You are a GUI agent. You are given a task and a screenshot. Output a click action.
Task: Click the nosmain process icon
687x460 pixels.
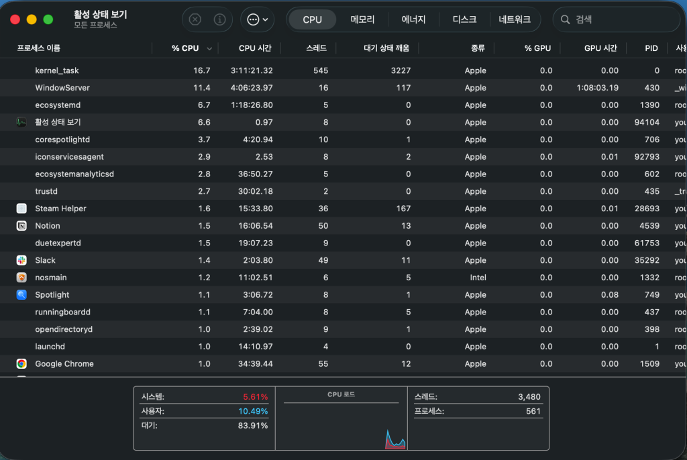tap(21, 278)
